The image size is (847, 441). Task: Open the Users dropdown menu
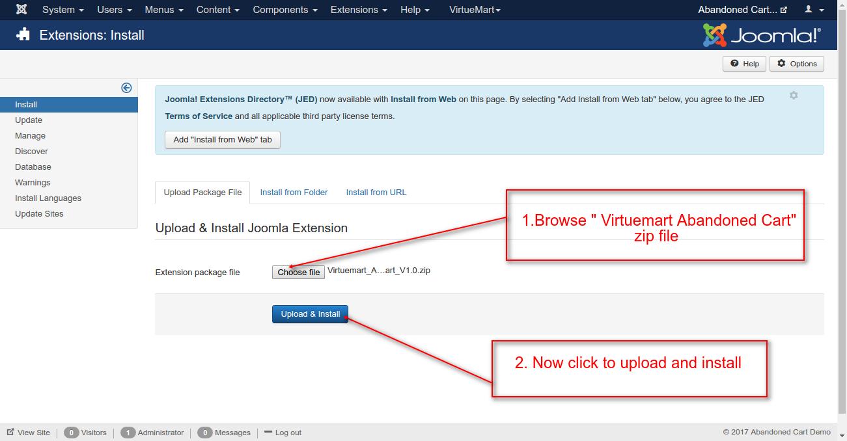[114, 10]
